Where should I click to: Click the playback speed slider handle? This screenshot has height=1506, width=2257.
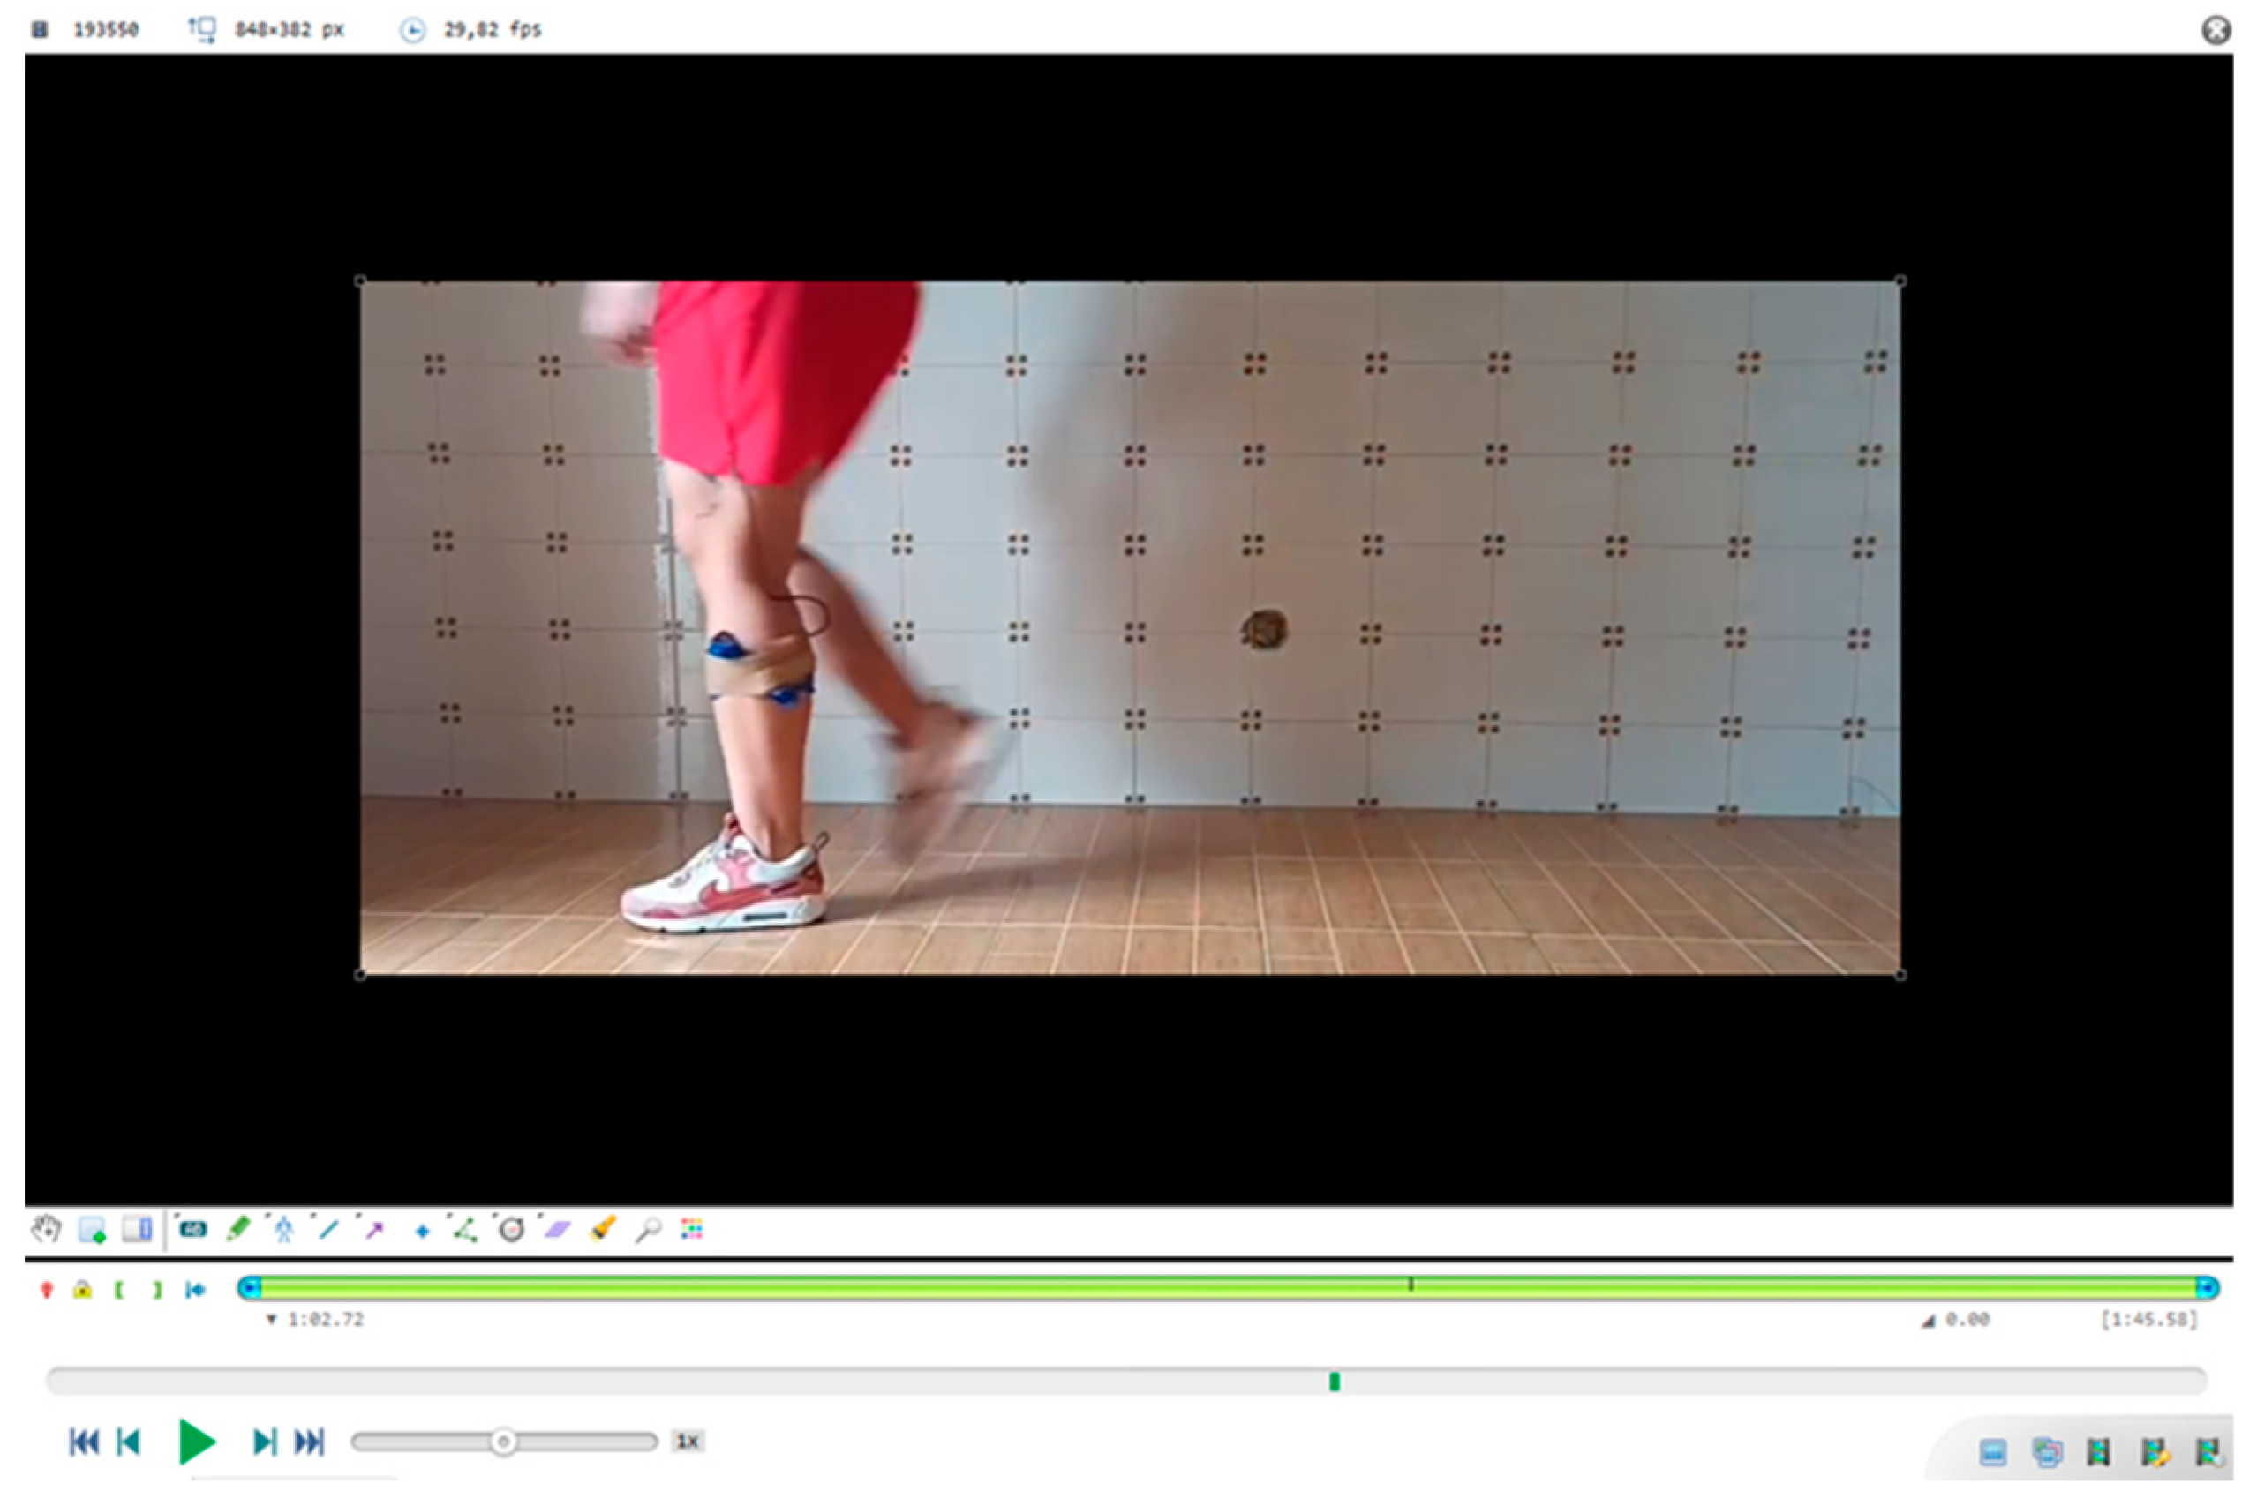(x=502, y=1442)
